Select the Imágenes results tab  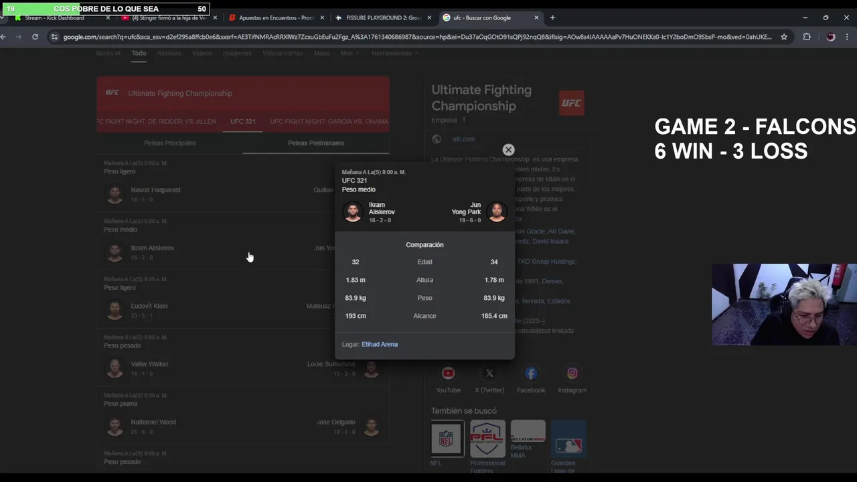[x=237, y=53]
